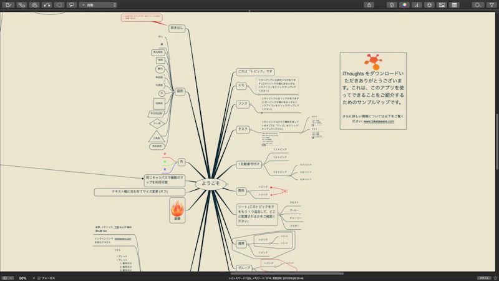Toggle the sidebar view button at bottom-left
The height and width of the screenshot is (281, 499).
tap(5, 277)
